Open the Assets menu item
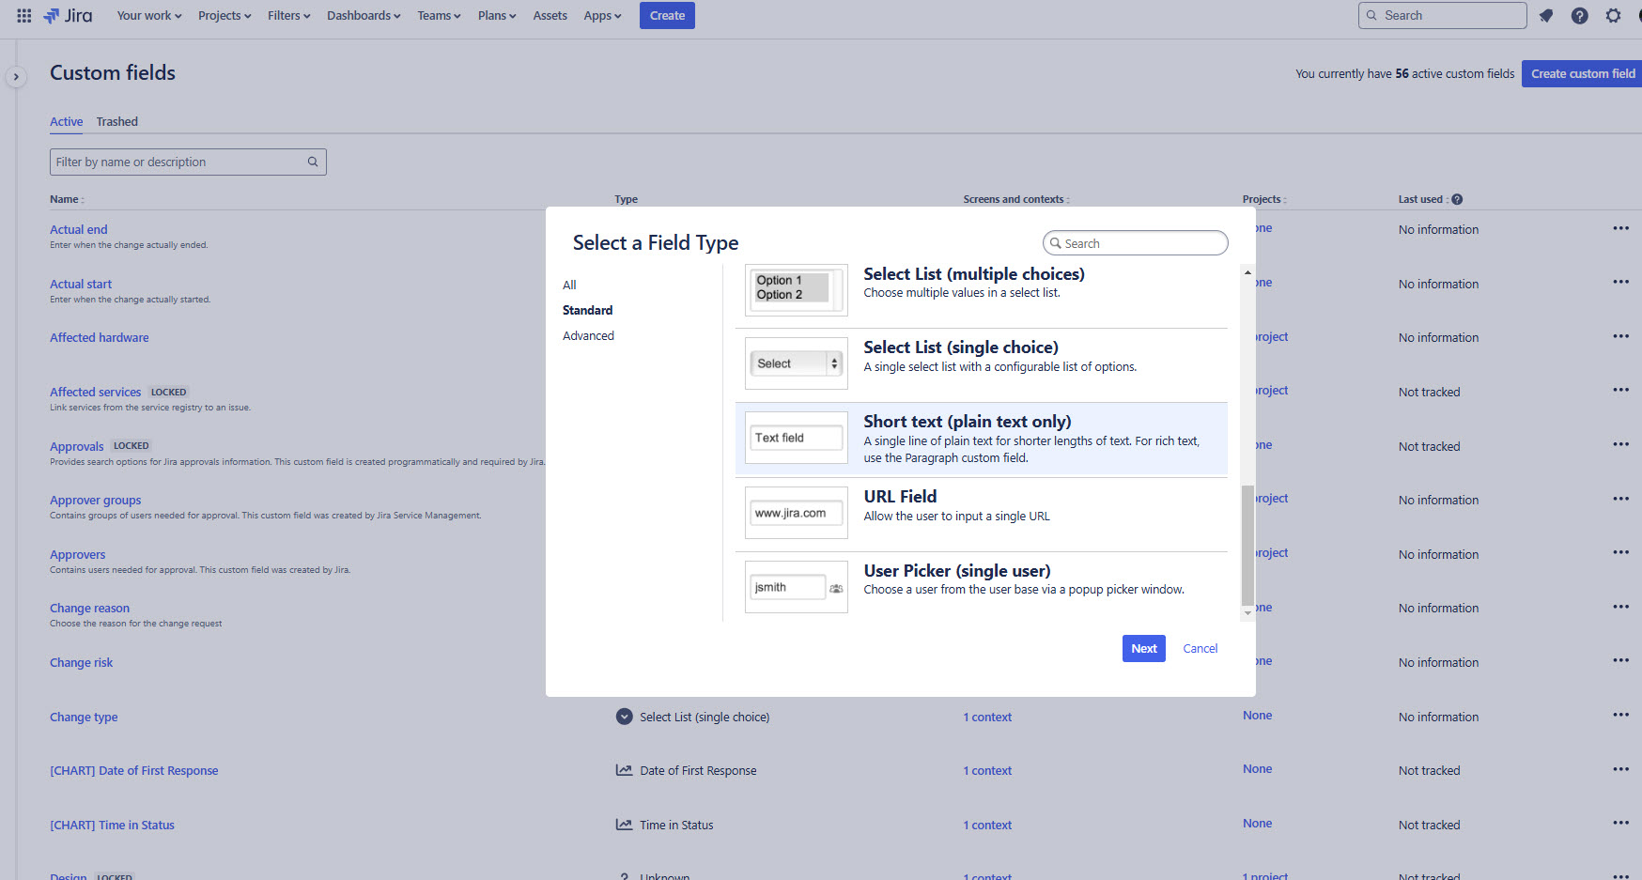The image size is (1642, 880). (x=550, y=15)
